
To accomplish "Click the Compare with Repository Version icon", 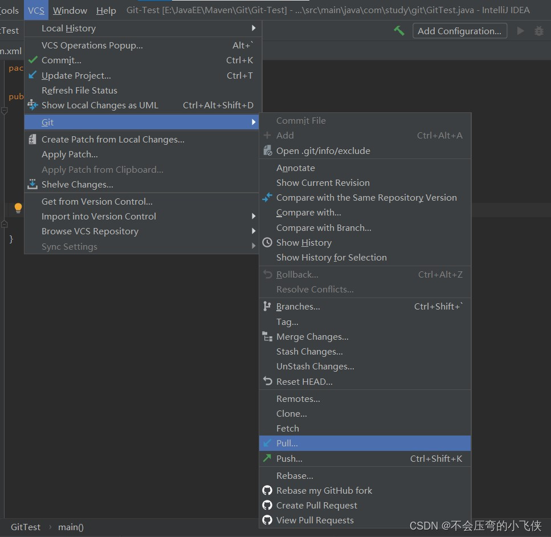I will [267, 197].
